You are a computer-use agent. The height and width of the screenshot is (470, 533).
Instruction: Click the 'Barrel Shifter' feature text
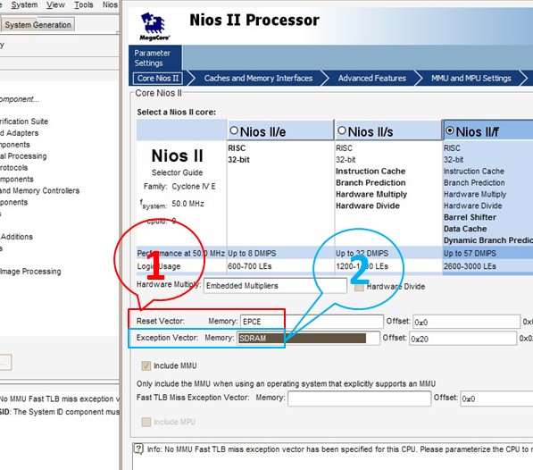[470, 217]
